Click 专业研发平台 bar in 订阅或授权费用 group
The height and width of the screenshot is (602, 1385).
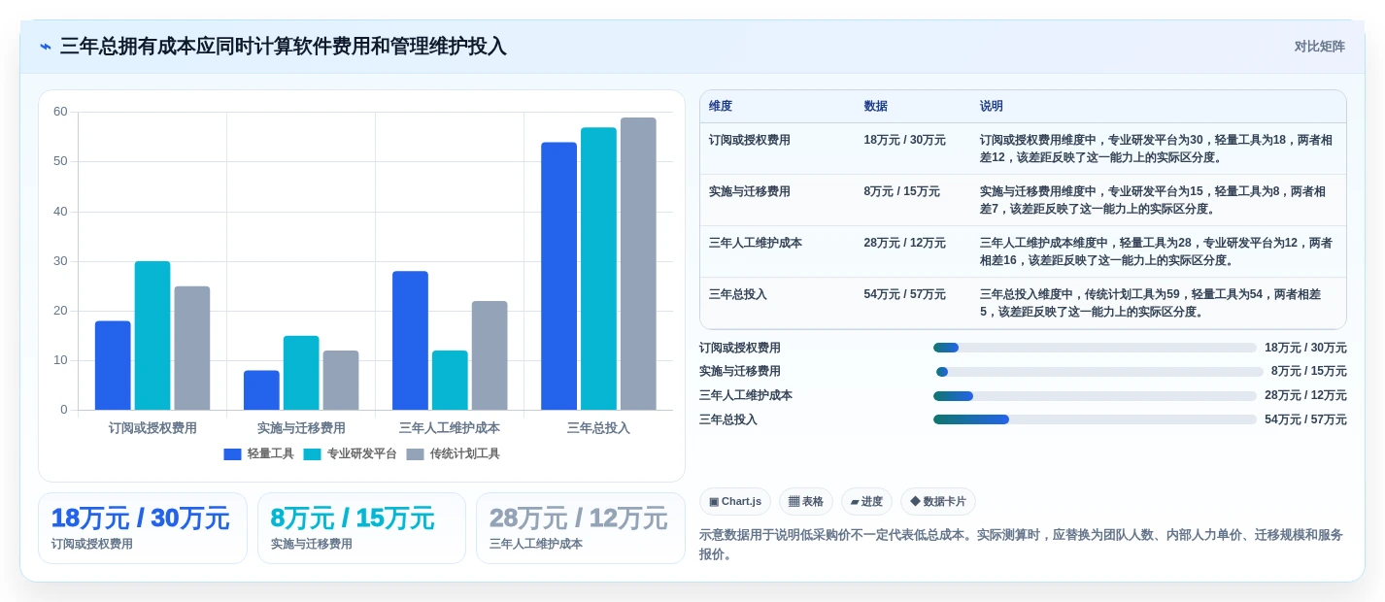coord(152,335)
